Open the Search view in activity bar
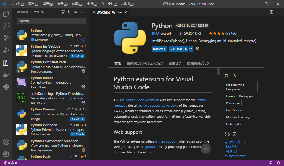Screen dimensions: 284x166 [6, 26]
